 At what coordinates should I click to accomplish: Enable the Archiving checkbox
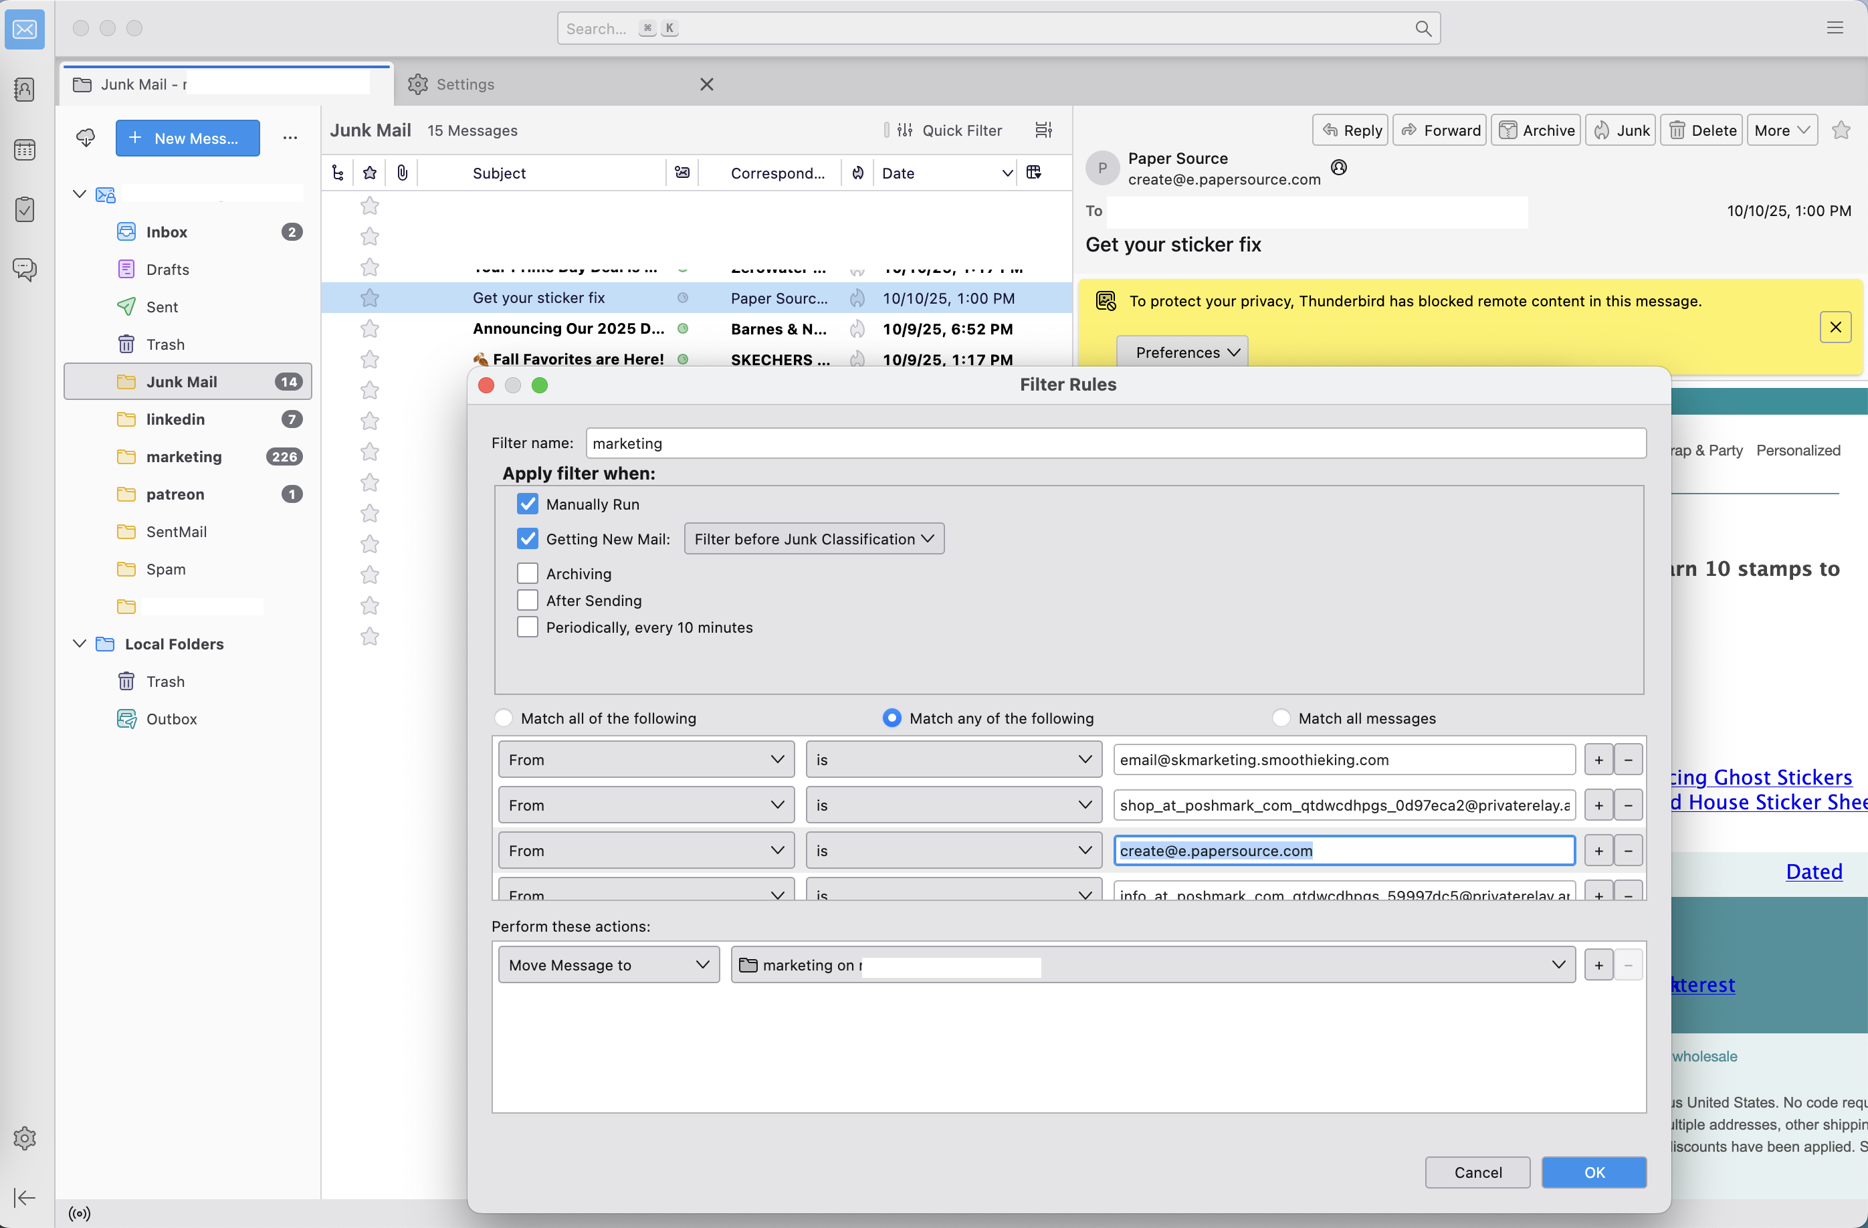528,574
